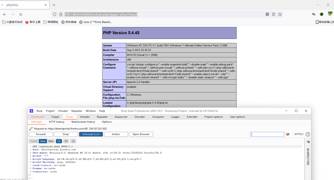Open the 新手上路 bookmark
334x180 pixels.
[33, 22]
